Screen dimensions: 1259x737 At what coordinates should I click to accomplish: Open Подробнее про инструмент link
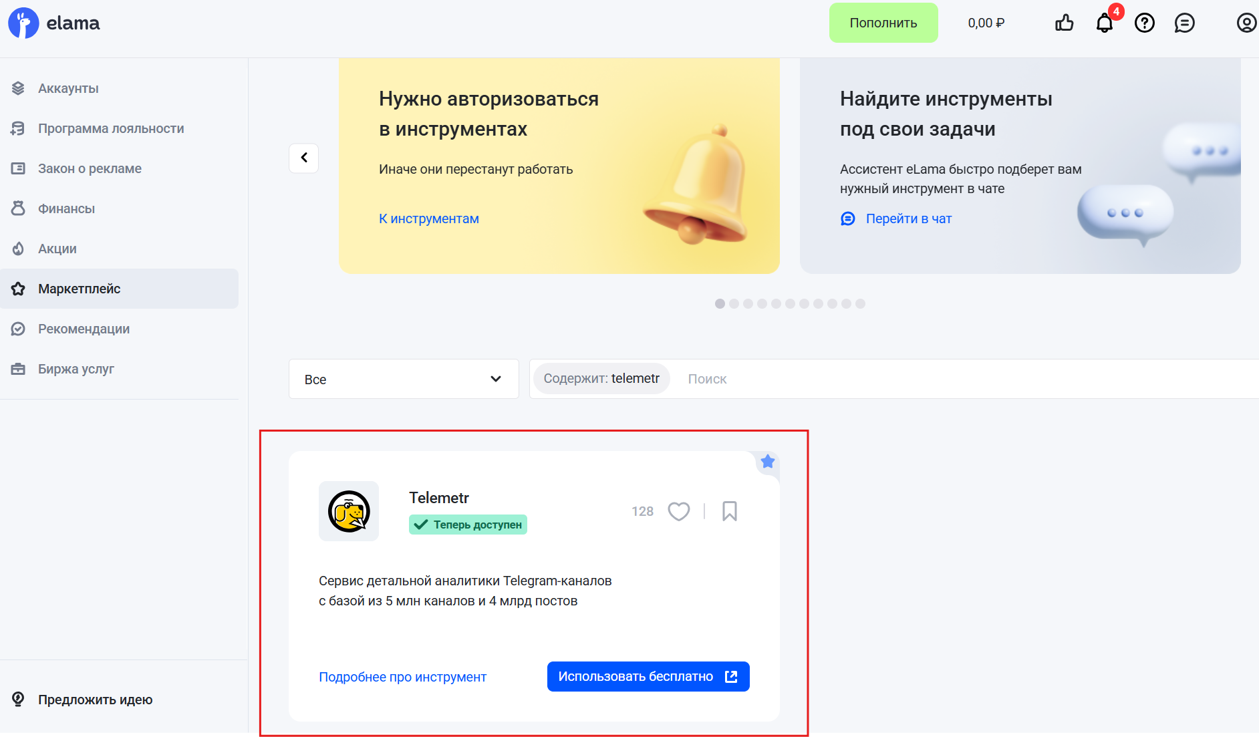[x=402, y=677]
